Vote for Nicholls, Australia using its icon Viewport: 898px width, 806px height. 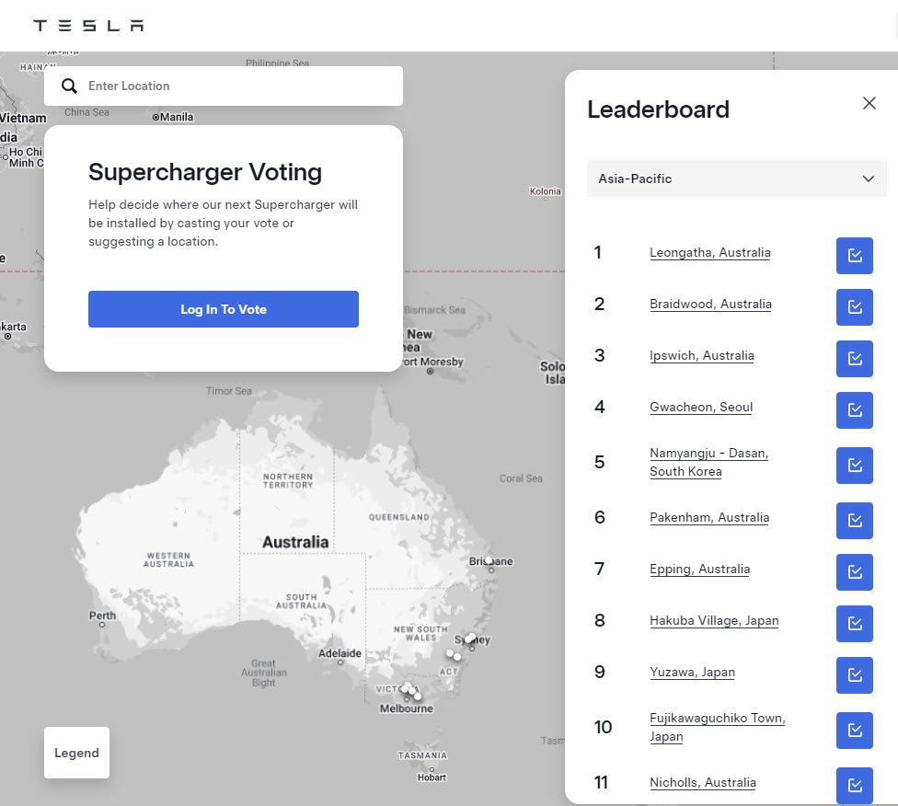click(x=854, y=786)
